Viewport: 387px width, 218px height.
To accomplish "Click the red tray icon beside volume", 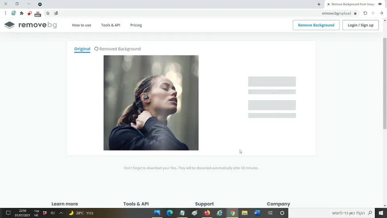I will (45, 213).
